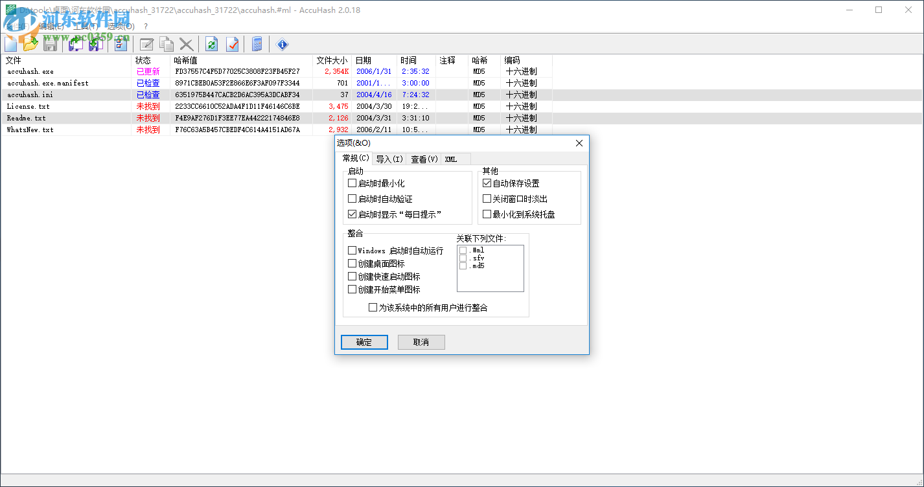
Task: Click the green refresh arrows icon
Action: coord(211,44)
